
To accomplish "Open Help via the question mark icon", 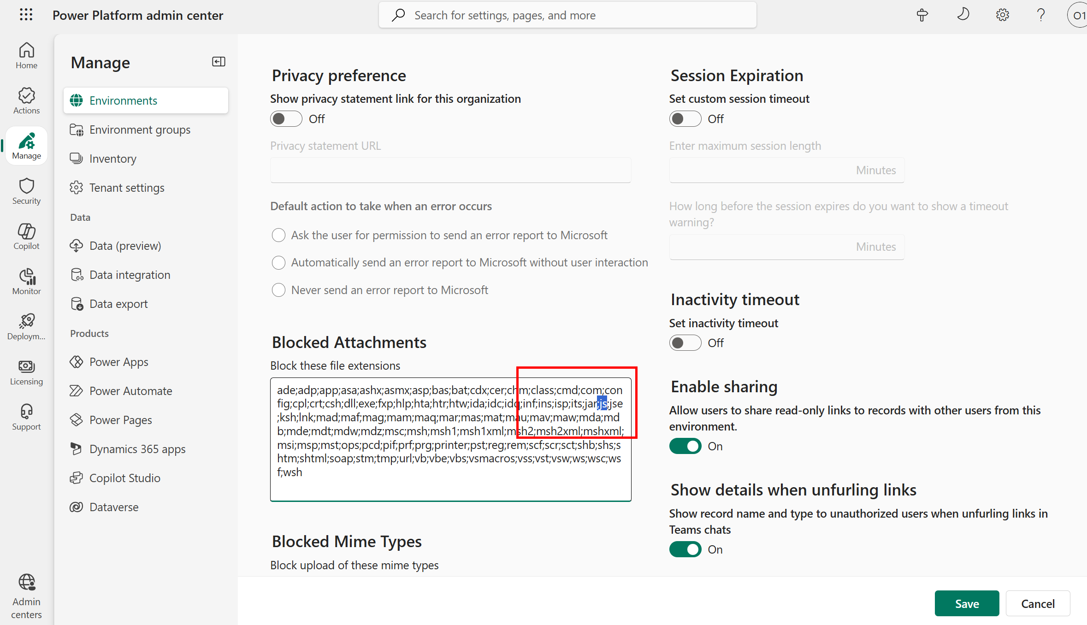I will tap(1040, 15).
